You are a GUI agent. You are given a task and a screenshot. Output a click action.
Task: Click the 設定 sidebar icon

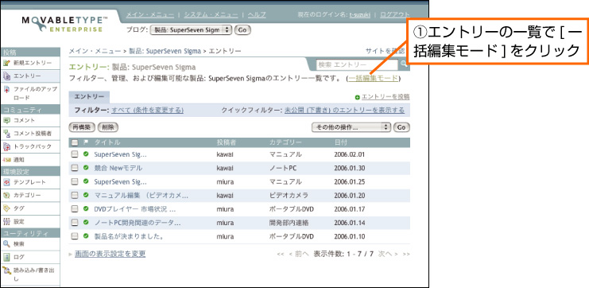[6, 221]
